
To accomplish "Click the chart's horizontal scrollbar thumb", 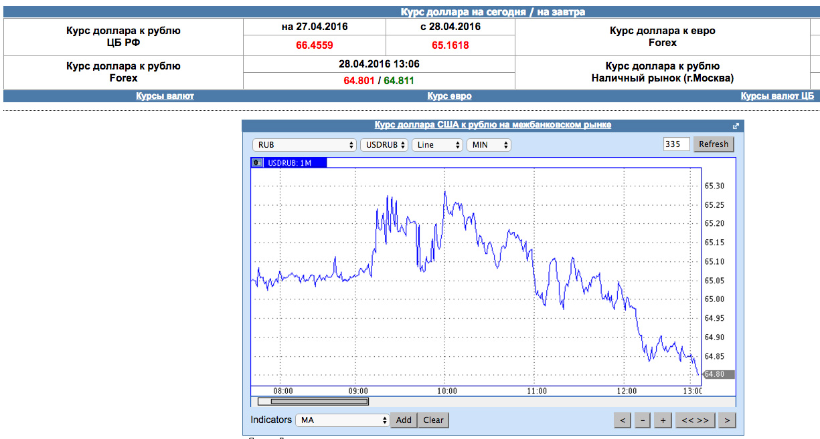I will [x=313, y=402].
